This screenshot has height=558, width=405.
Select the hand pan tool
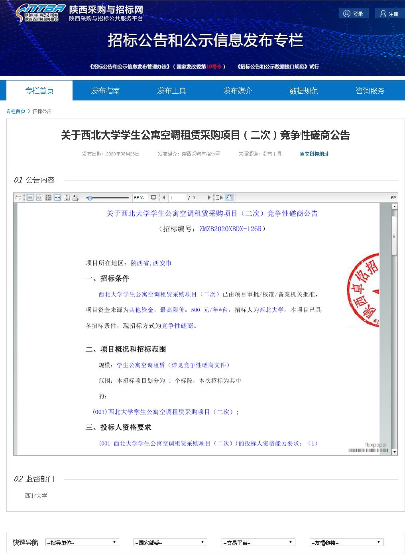coord(229,198)
